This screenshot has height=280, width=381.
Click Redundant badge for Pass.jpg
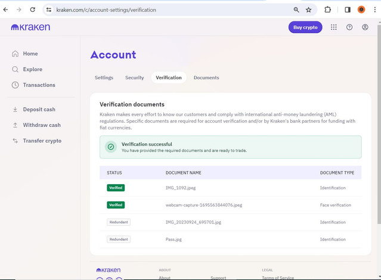tap(119, 239)
